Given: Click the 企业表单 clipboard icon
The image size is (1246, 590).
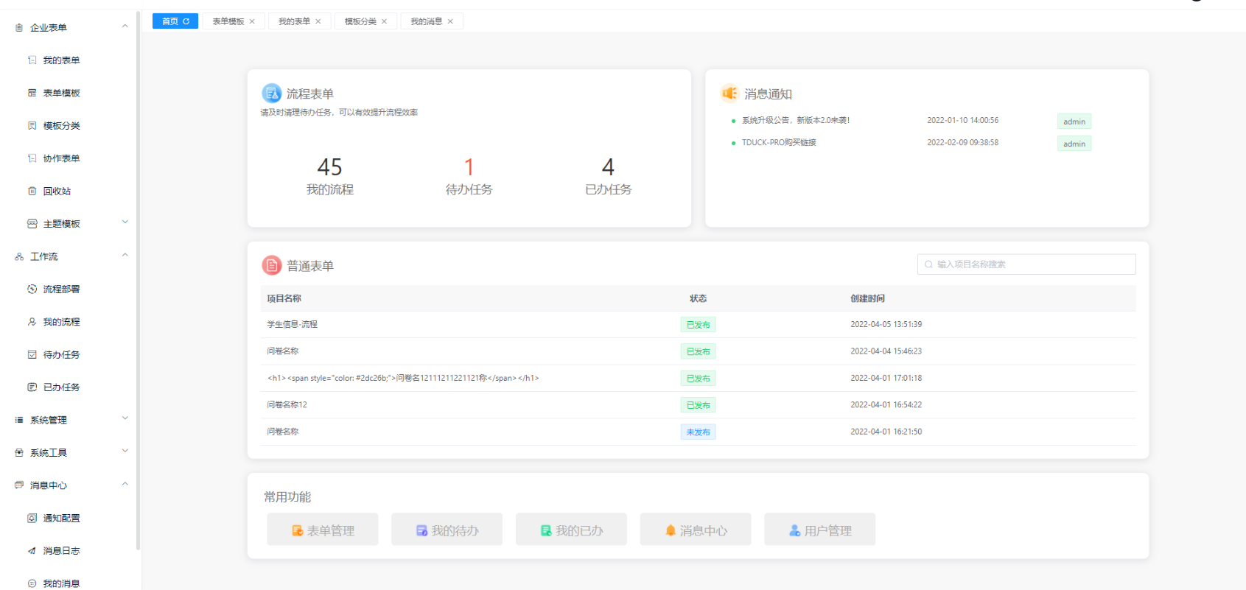Looking at the screenshot, I should point(19,27).
